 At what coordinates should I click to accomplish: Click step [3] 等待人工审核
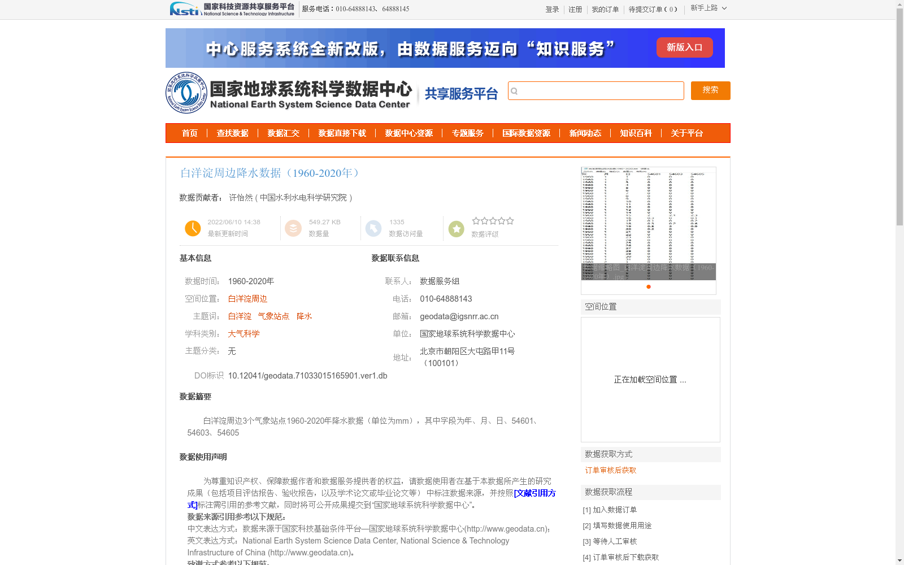point(610,541)
